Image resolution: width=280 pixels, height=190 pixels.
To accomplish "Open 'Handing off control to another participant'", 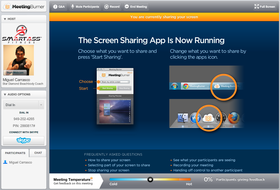I will click(208, 170).
